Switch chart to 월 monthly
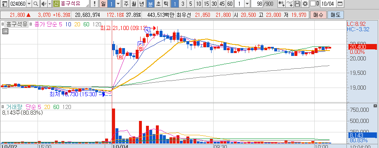Image resolution: width=379 pixels, height=148 pixels. (x=134, y=4)
